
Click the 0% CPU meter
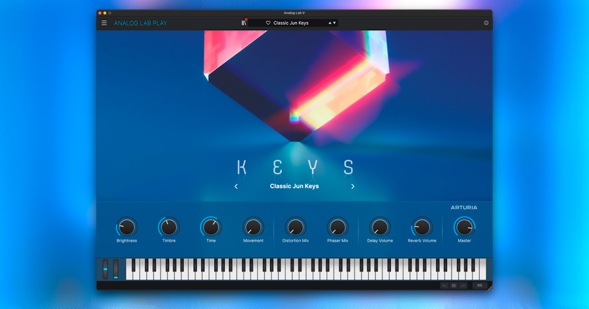point(480,286)
